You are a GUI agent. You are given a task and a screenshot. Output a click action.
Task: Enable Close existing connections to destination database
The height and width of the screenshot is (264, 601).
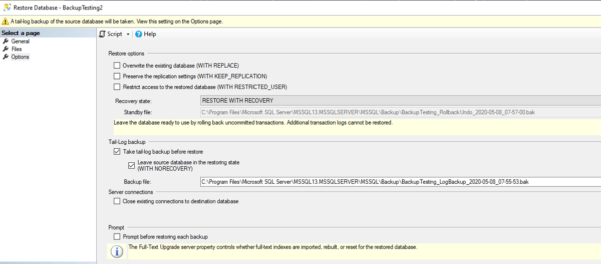[x=117, y=201]
